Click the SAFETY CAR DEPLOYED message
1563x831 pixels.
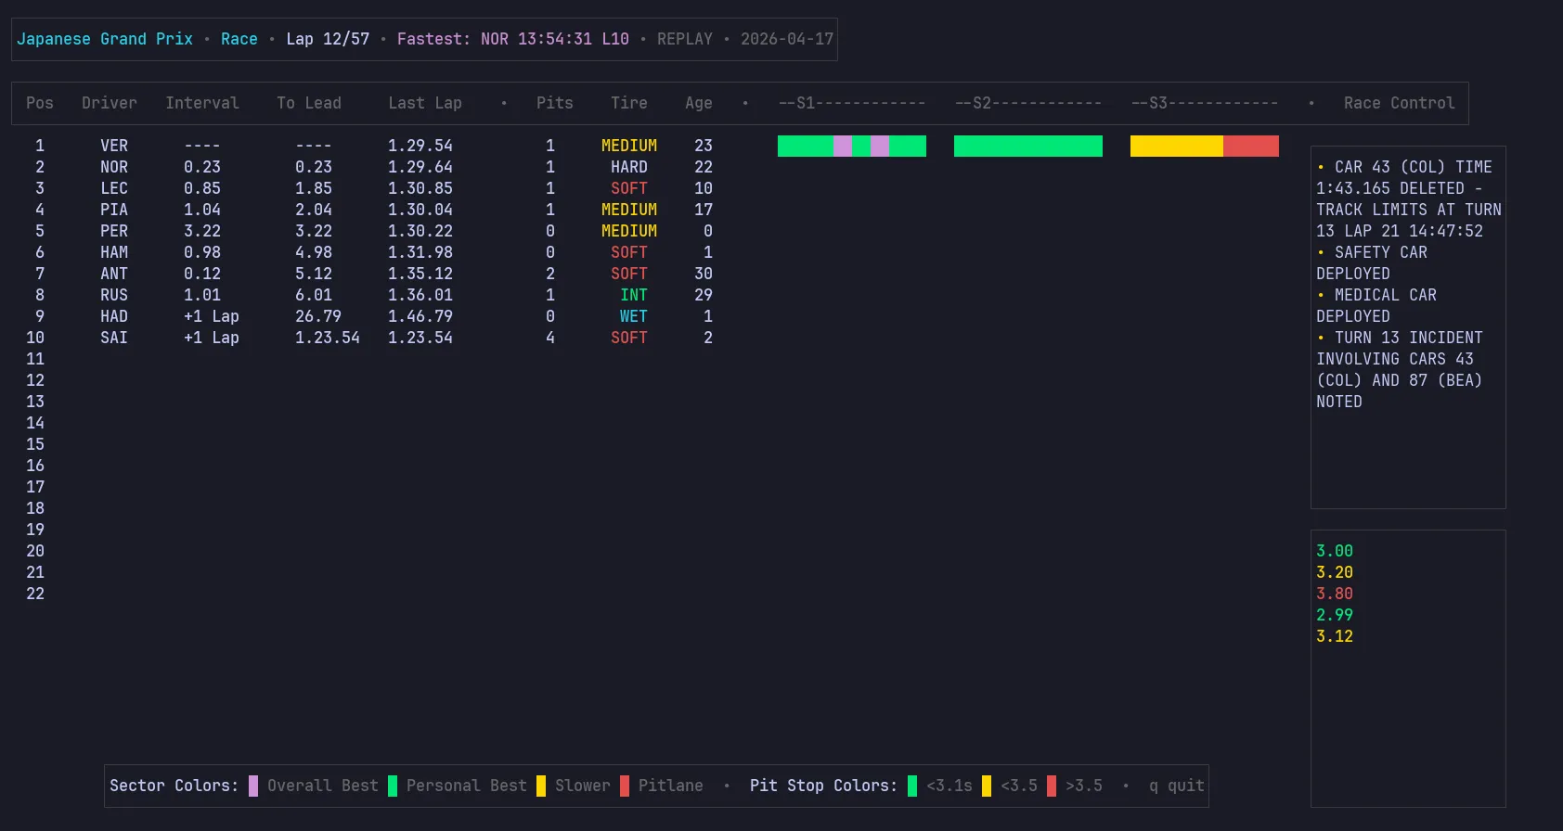tap(1372, 263)
